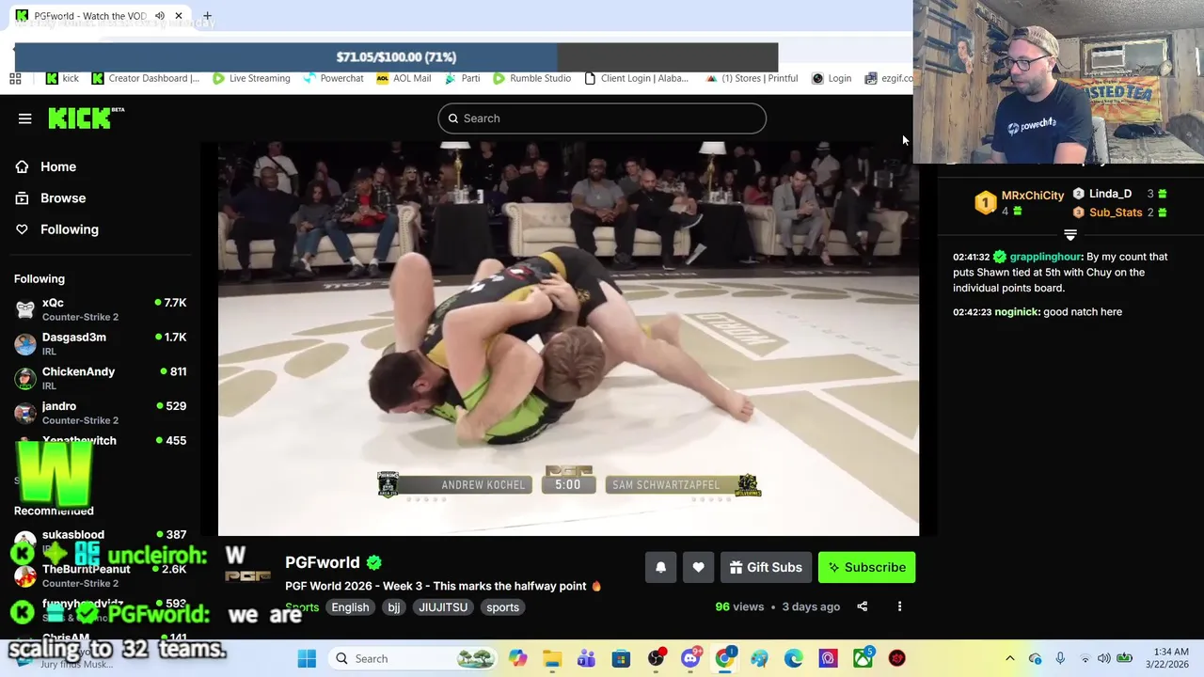The image size is (1204, 677).
Task: Open the Windows Start menu
Action: (x=307, y=658)
